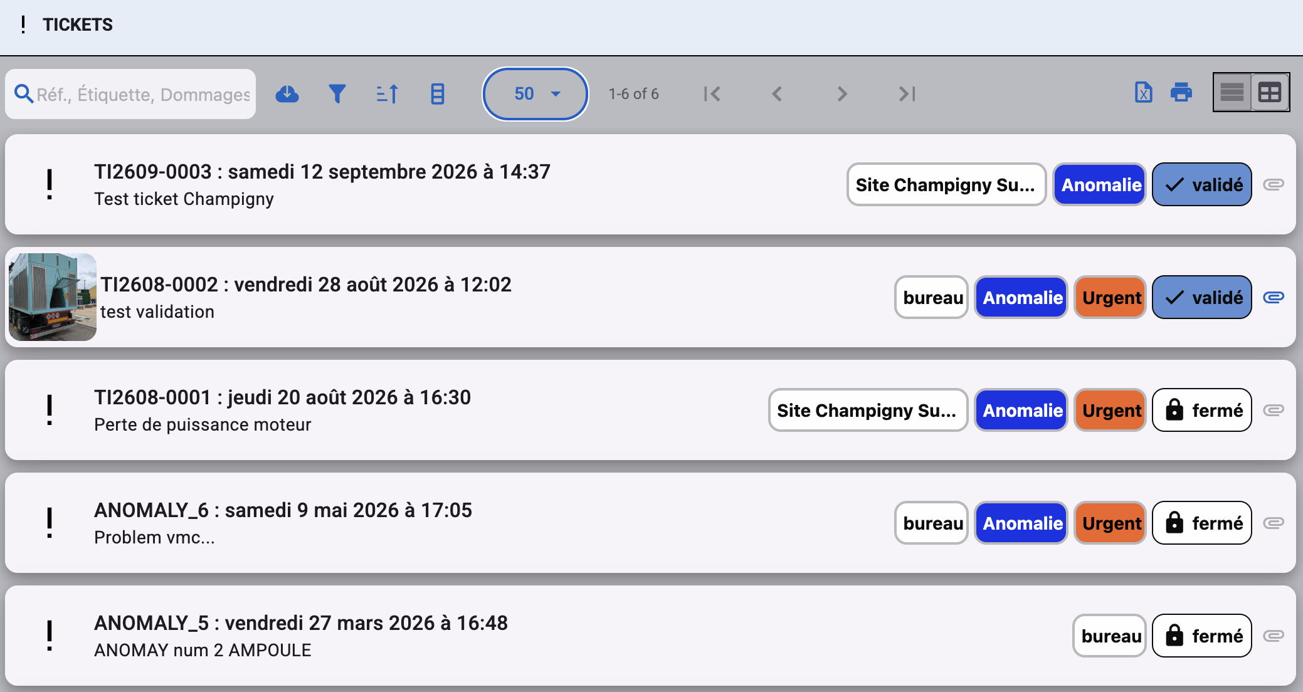The image size is (1303, 692).
Task: Go to last page of tickets
Action: click(x=907, y=94)
